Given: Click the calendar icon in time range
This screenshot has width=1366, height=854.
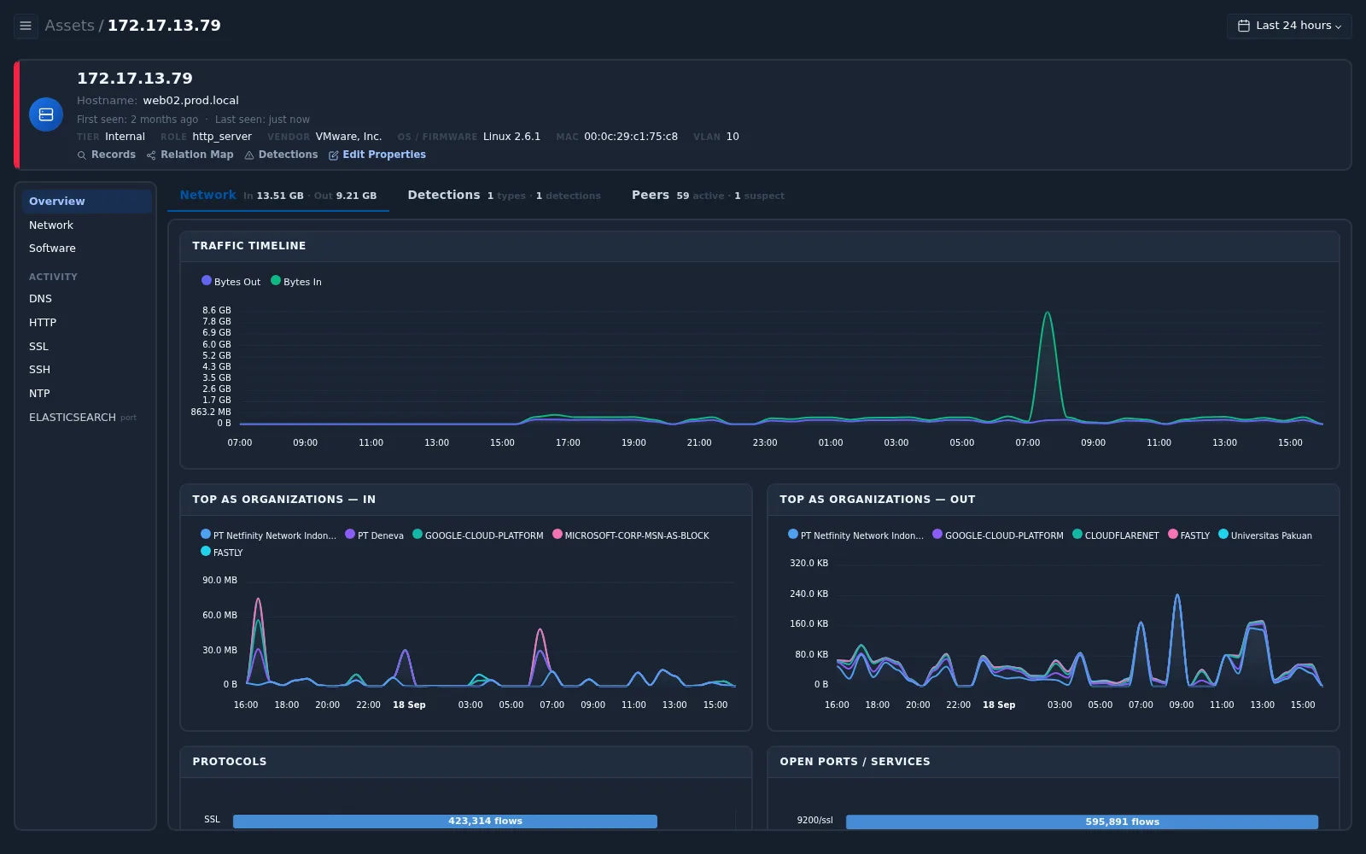Looking at the screenshot, I should coord(1244,26).
